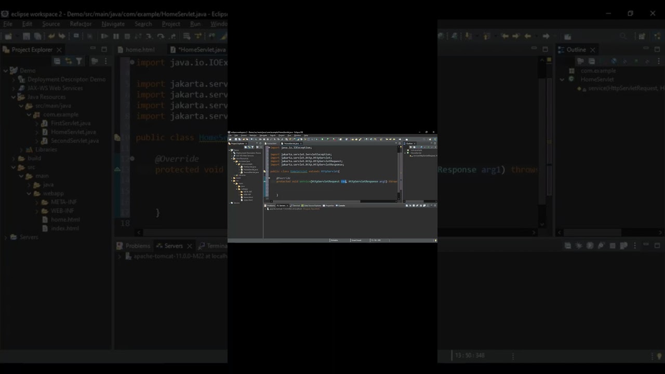Select HomeServlet.java in the background Project Explorer
The width and height of the screenshot is (665, 374).
click(73, 132)
